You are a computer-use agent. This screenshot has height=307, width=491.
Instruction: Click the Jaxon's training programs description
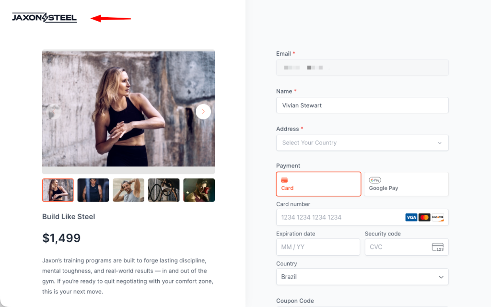[x=128, y=276]
